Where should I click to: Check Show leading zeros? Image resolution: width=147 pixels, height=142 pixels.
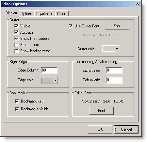[x=16, y=51]
